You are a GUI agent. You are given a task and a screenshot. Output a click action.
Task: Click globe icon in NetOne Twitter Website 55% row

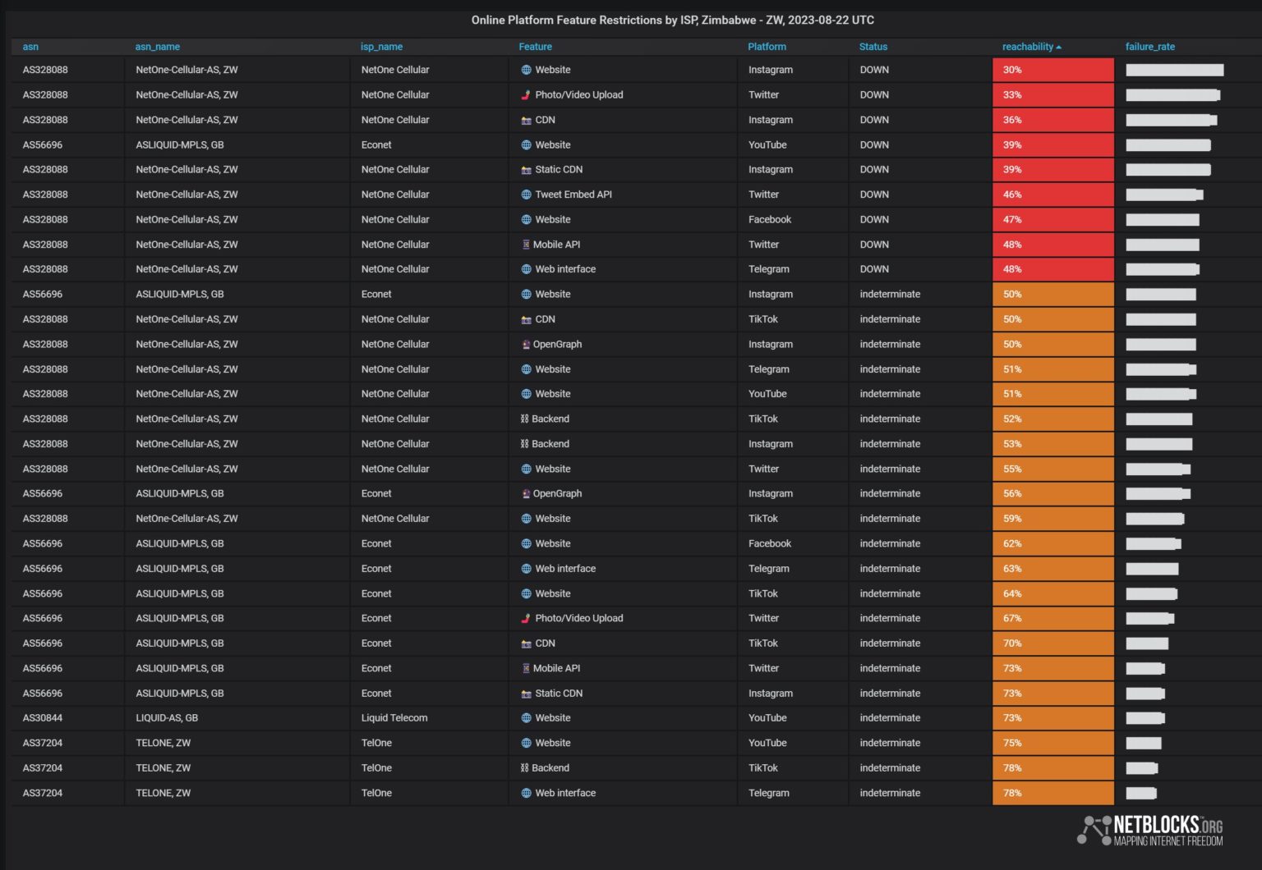[526, 469]
